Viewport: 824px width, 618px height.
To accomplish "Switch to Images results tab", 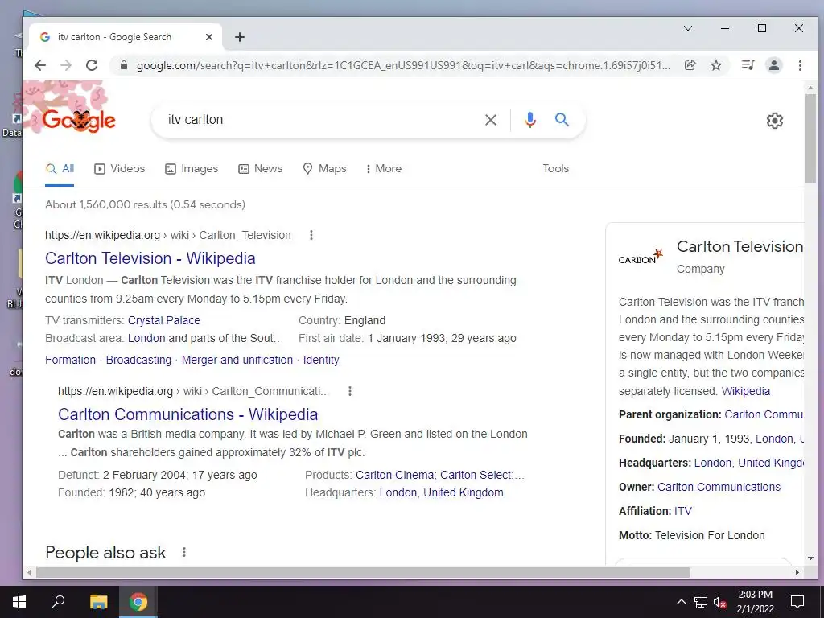I will point(192,169).
